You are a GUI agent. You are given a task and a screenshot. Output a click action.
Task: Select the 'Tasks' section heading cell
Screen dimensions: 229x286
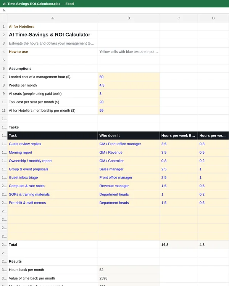pos(52,127)
